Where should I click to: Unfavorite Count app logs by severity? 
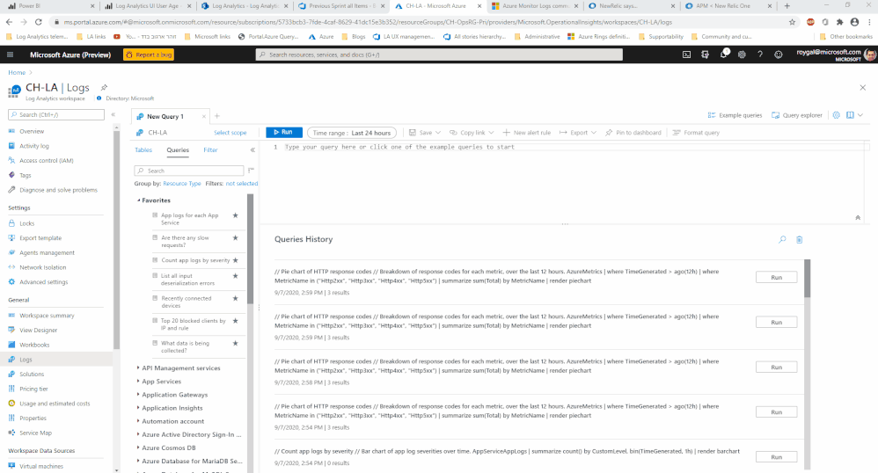pos(235,260)
